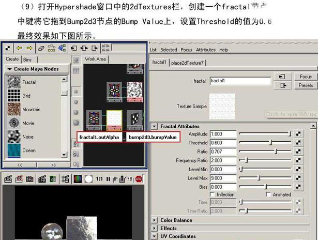Viewport: 318px width, 240px height.
Task: Open the Selected menu
Action: tap(169, 50)
